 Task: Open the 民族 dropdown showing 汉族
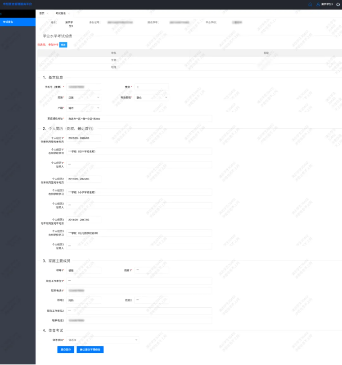84,97
